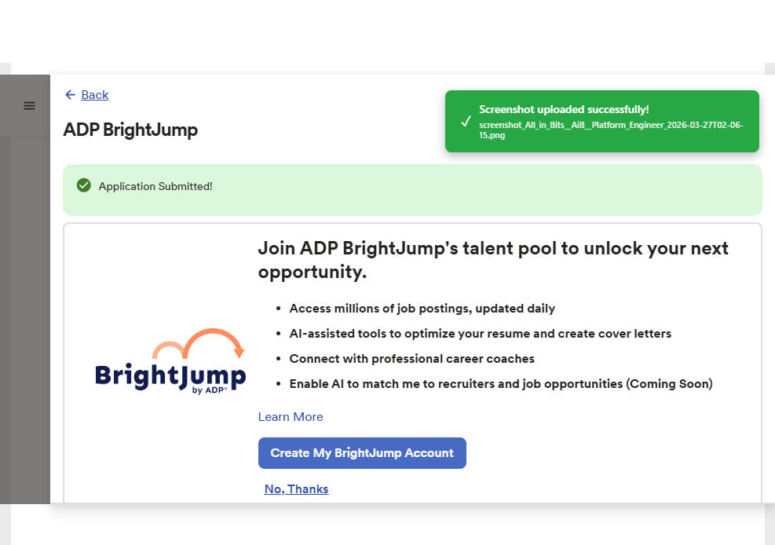Click the Screenshot uploaded successfully toast title
Viewport: 775px width, 545px height.
pyautogui.click(x=564, y=109)
